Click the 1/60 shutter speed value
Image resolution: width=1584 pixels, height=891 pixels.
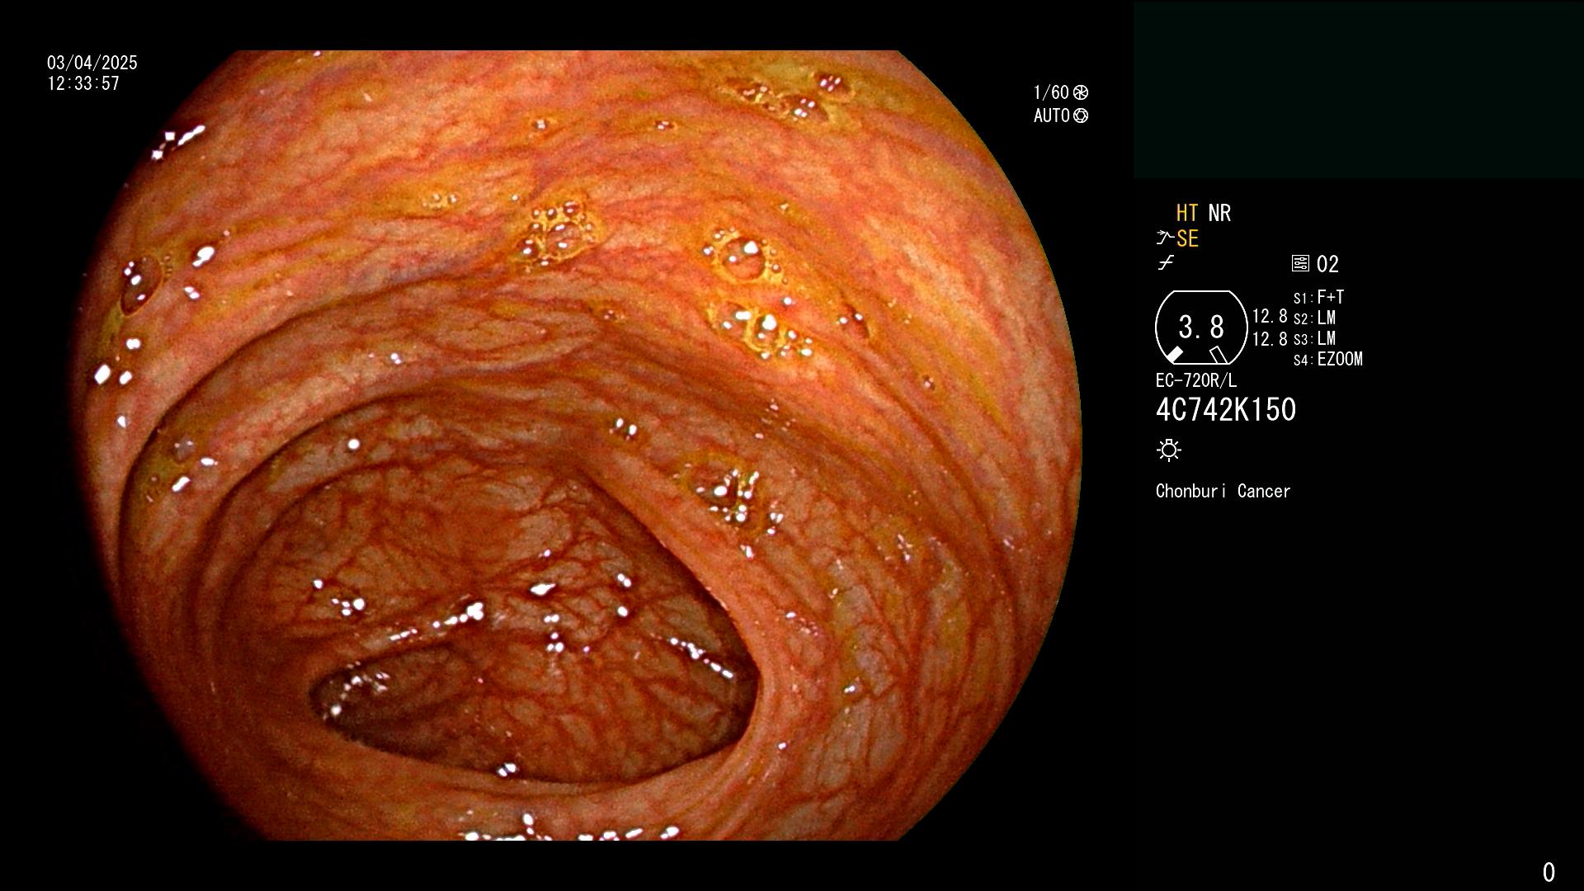click(1051, 92)
